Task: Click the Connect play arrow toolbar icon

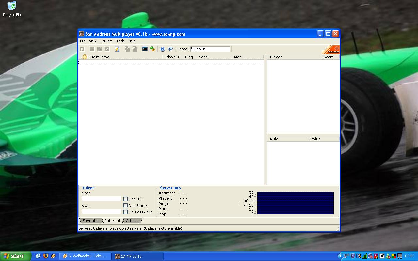Action: pyautogui.click(x=82, y=49)
